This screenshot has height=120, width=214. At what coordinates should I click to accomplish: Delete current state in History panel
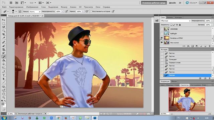click(210, 78)
